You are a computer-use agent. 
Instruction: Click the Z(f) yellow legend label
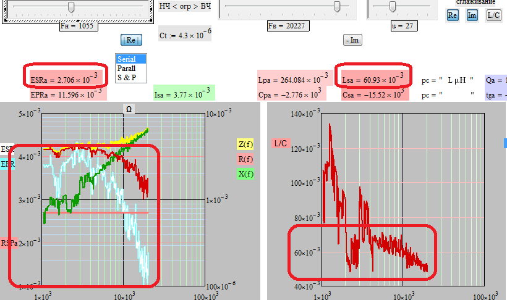(x=245, y=144)
